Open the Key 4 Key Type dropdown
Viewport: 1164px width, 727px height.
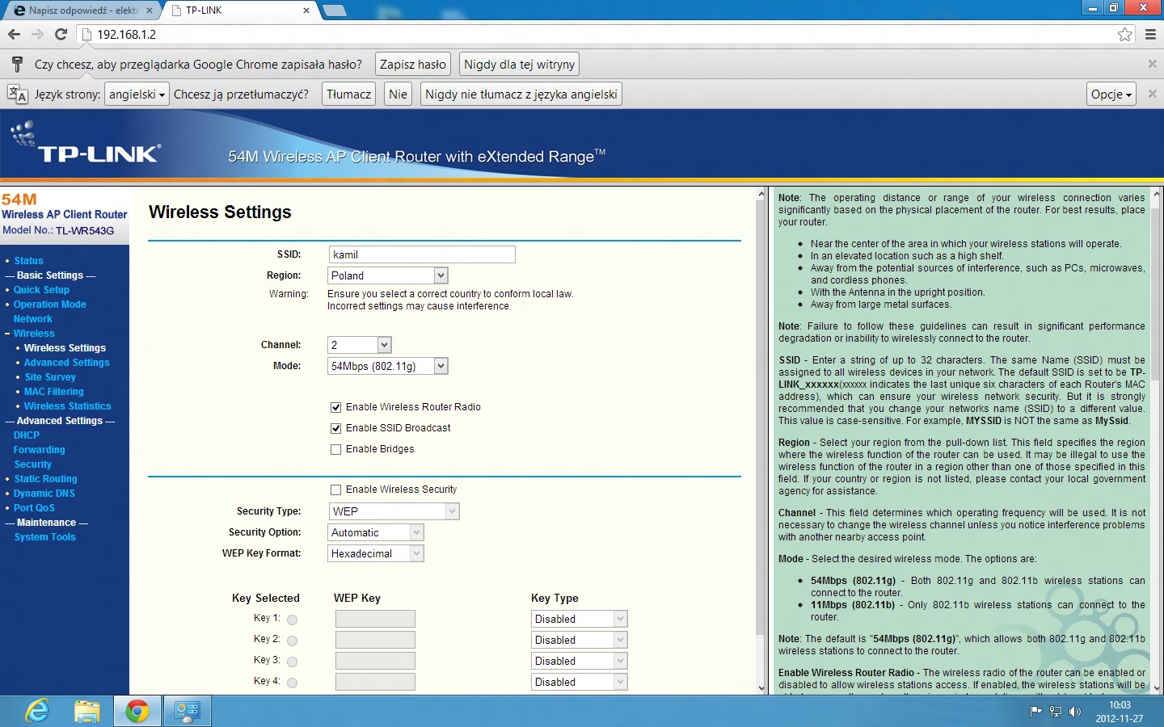pyautogui.click(x=580, y=682)
